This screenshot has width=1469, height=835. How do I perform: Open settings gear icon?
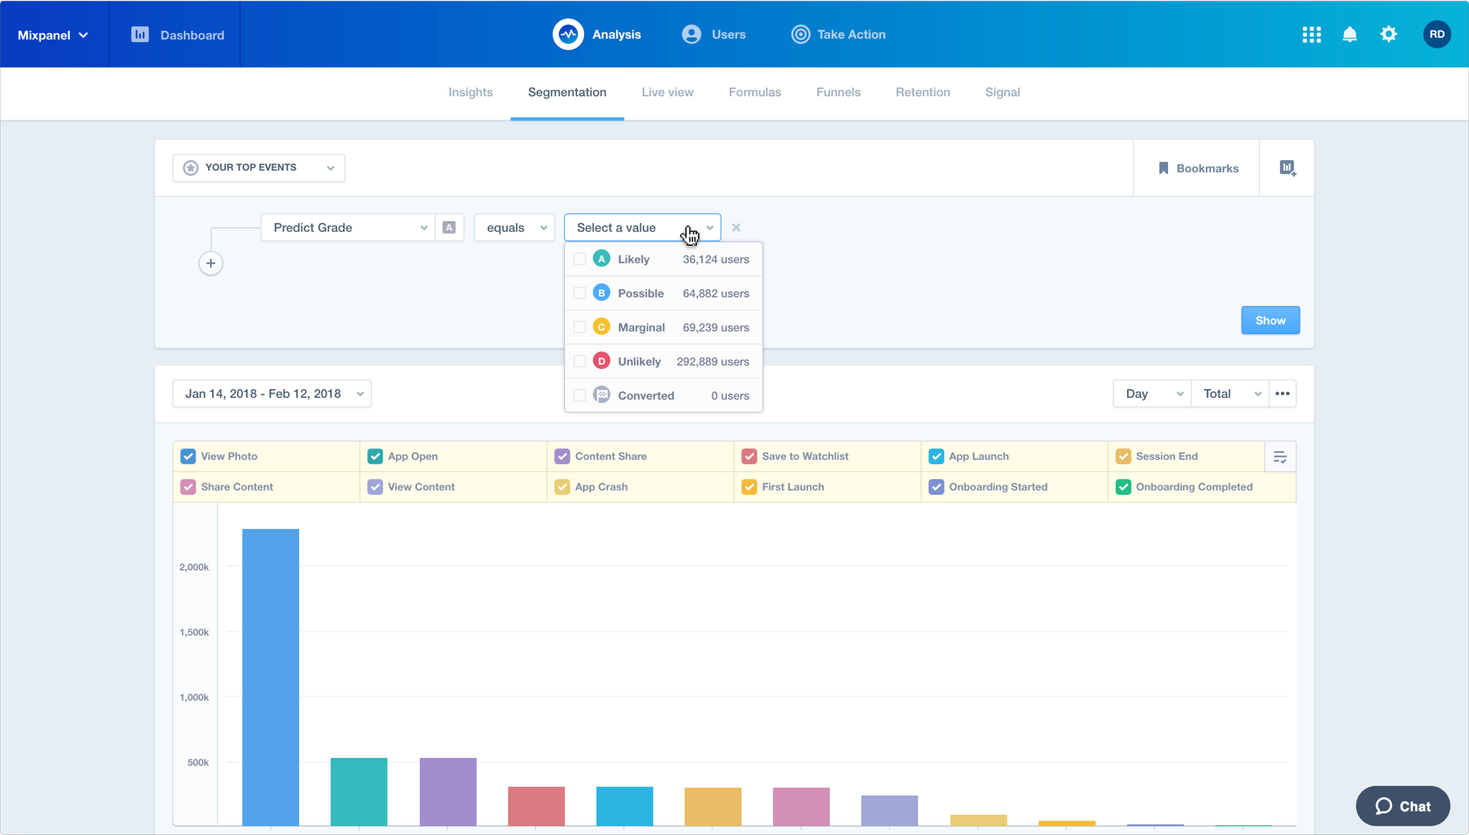(x=1389, y=35)
